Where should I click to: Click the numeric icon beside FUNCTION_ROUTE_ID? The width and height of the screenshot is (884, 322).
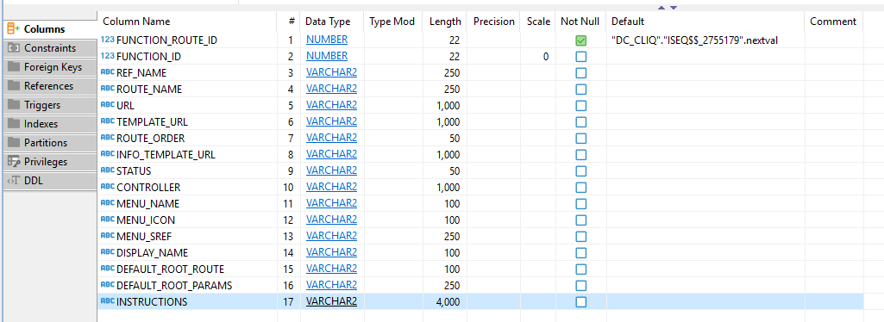pyautogui.click(x=107, y=40)
